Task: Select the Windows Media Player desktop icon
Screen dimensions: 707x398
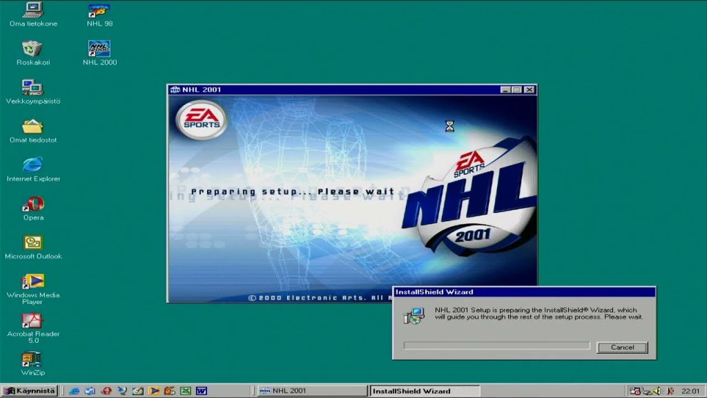Action: tap(32, 282)
